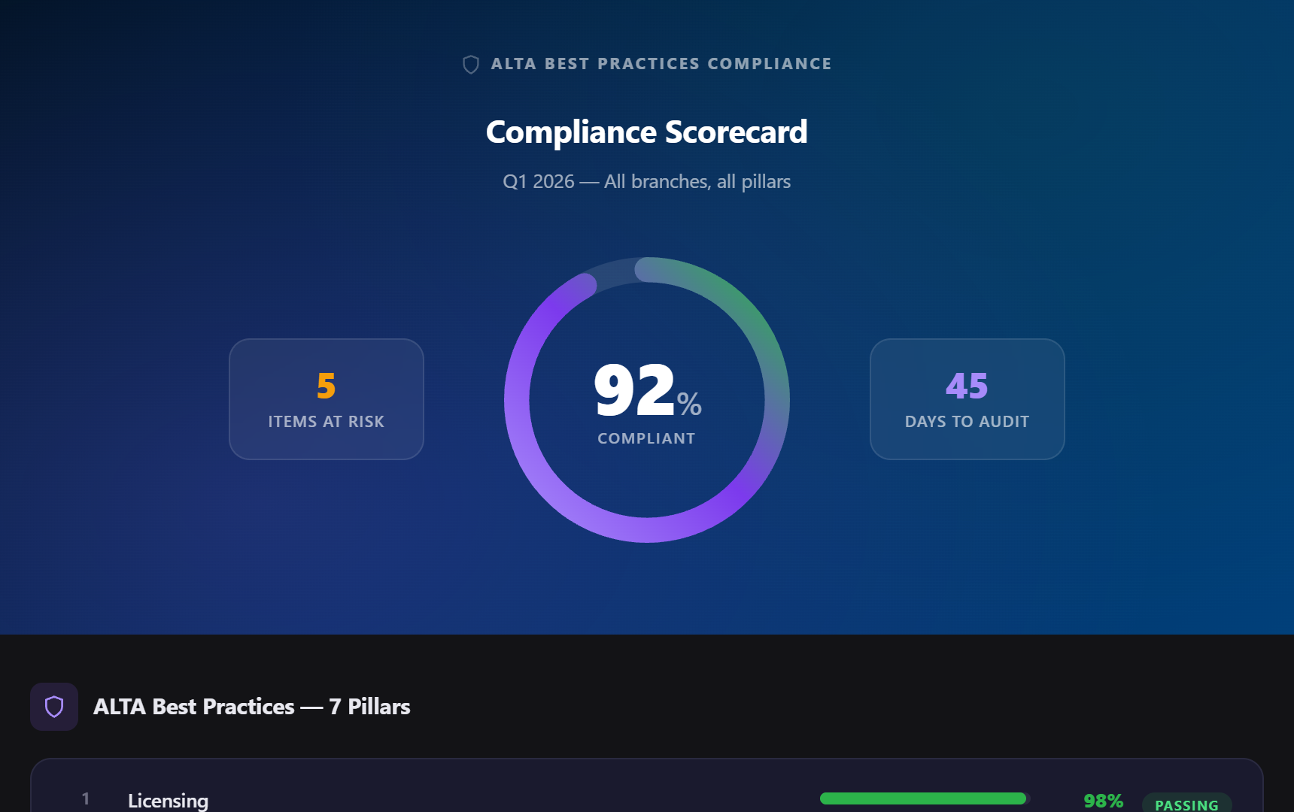Open the Q1 2026 period selector
Image resolution: width=1294 pixels, height=812 pixels.
537,181
